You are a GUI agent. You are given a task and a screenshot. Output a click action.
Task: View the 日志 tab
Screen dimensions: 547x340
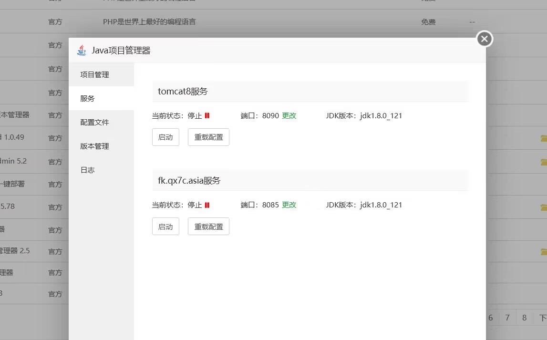tap(101, 170)
